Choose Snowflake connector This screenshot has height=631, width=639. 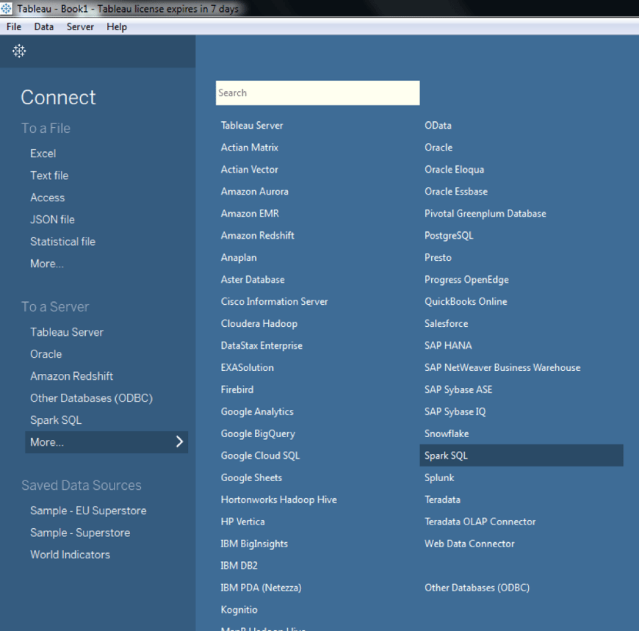tap(447, 433)
